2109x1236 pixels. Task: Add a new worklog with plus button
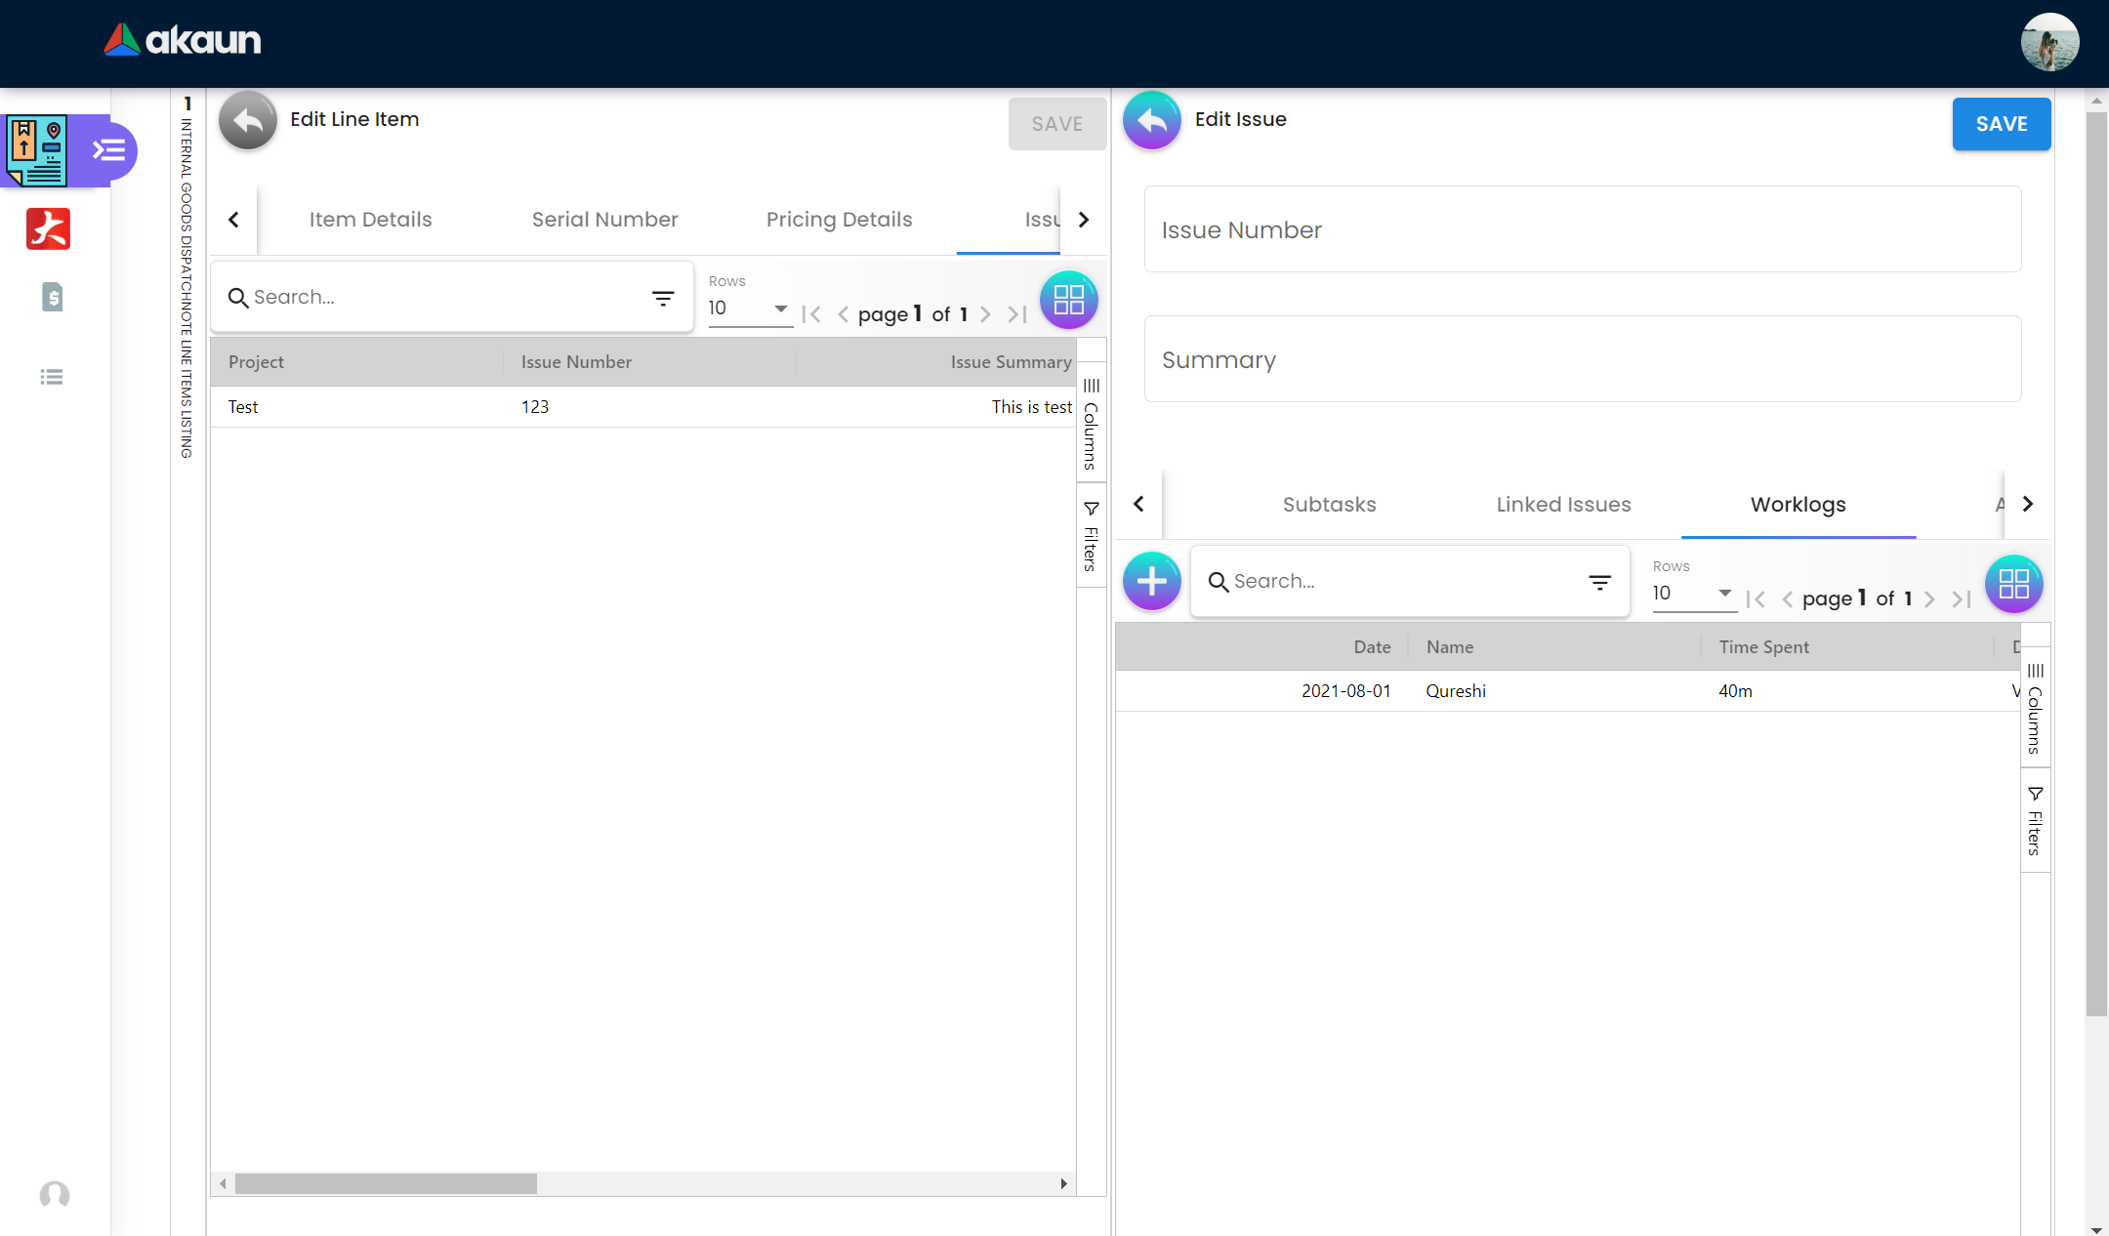1152,581
